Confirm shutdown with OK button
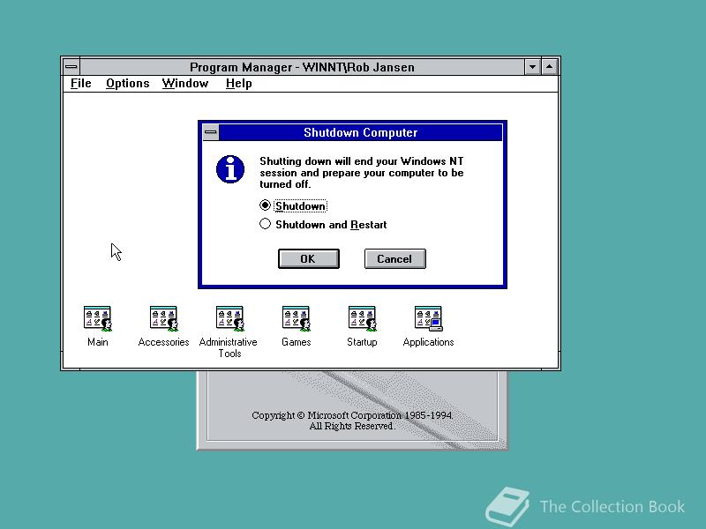Image resolution: width=706 pixels, height=529 pixels. (x=308, y=258)
